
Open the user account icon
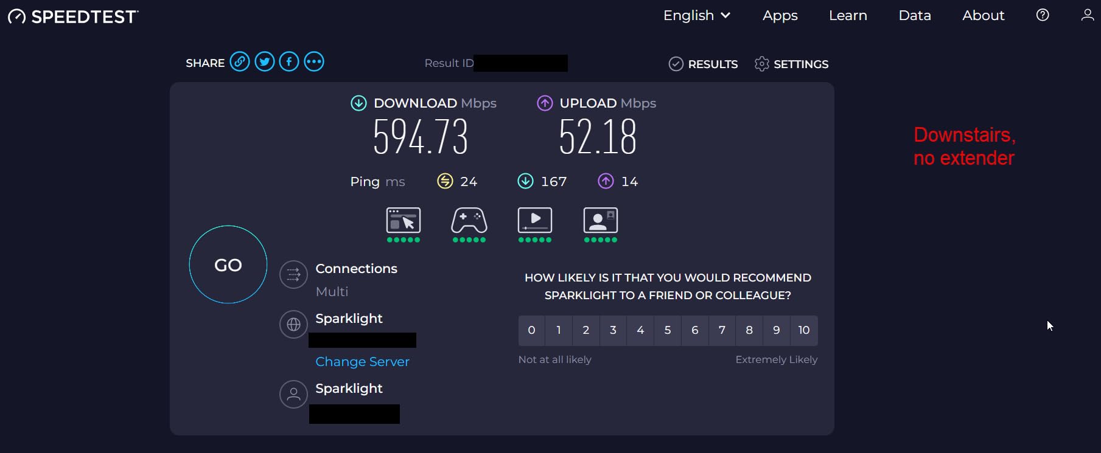point(1087,15)
